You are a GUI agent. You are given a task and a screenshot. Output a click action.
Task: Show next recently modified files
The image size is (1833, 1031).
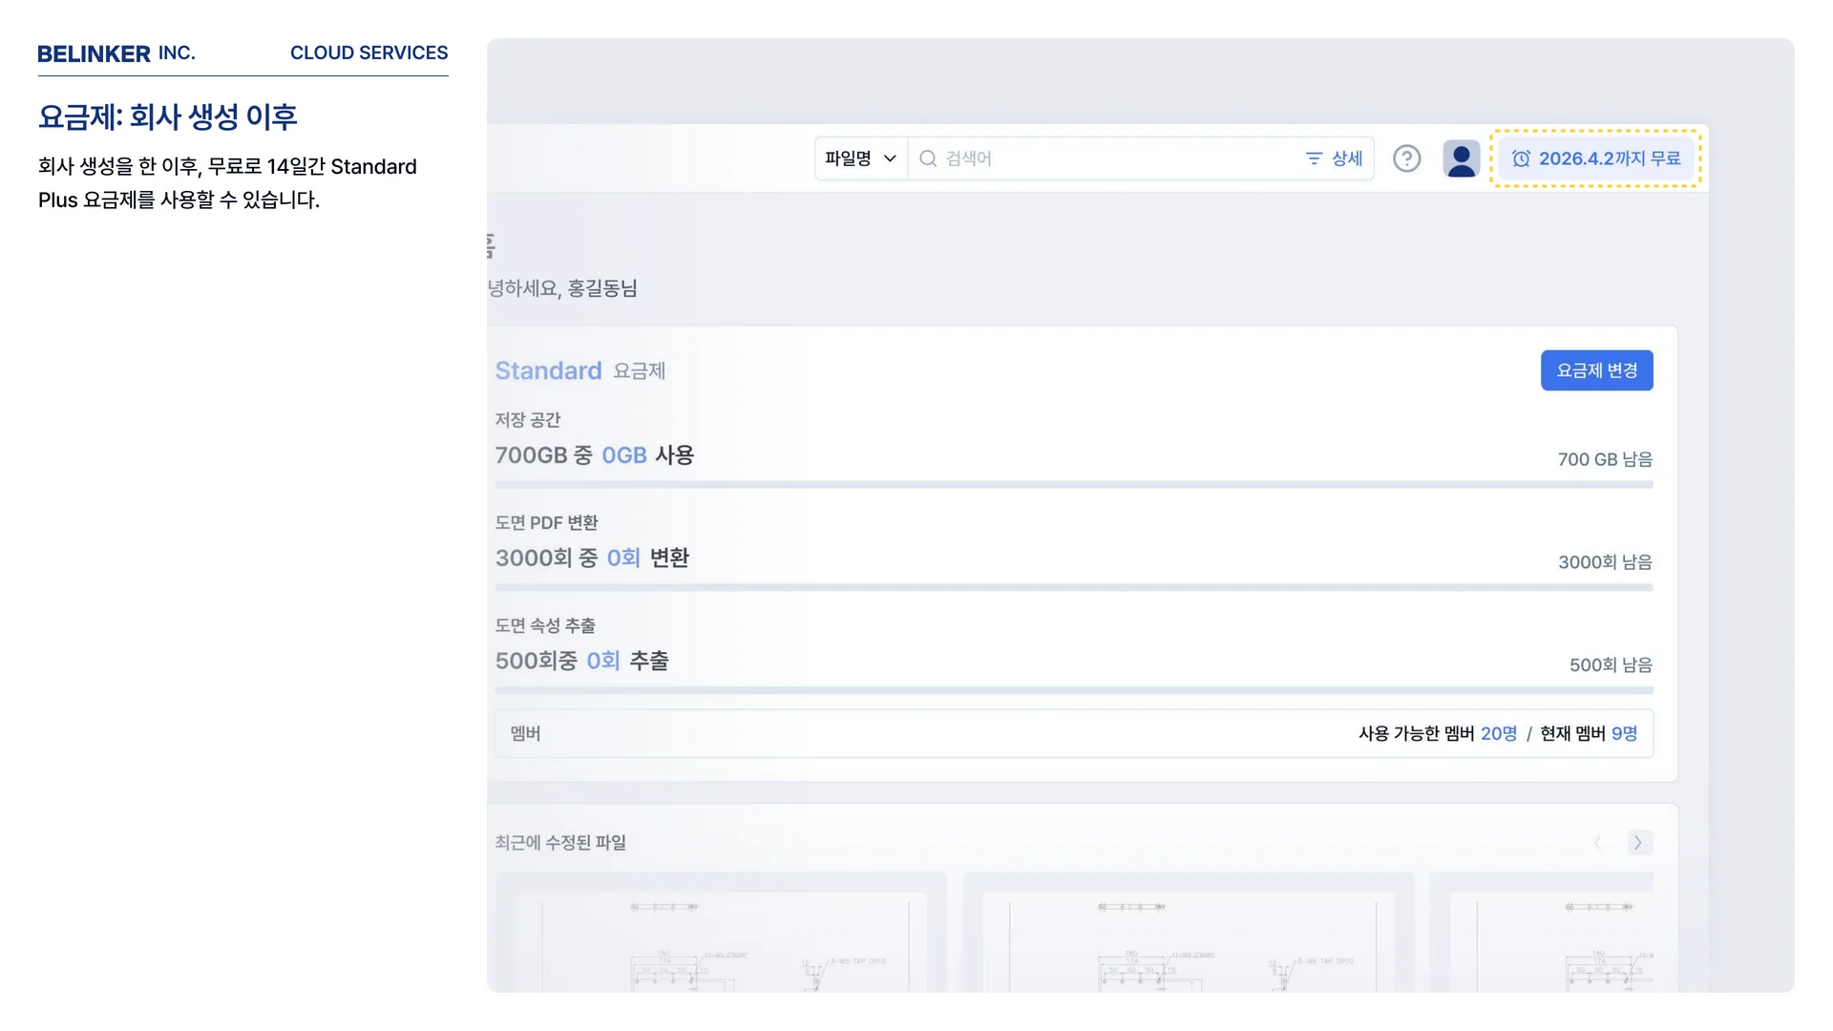1638,842
